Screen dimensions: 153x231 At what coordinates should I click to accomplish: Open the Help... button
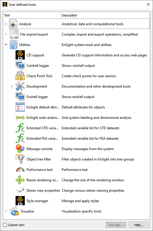[139, 225]
